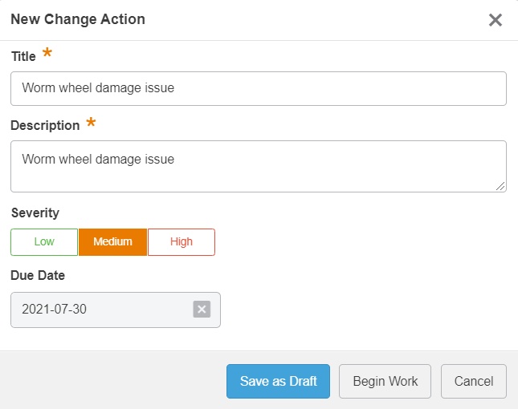Image resolution: width=518 pixels, height=409 pixels.
Task: Set severity to Low
Action: (x=44, y=242)
